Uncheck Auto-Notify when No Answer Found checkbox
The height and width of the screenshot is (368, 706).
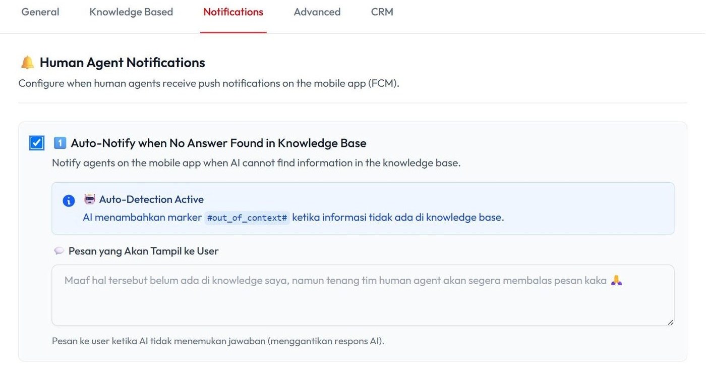coord(37,143)
